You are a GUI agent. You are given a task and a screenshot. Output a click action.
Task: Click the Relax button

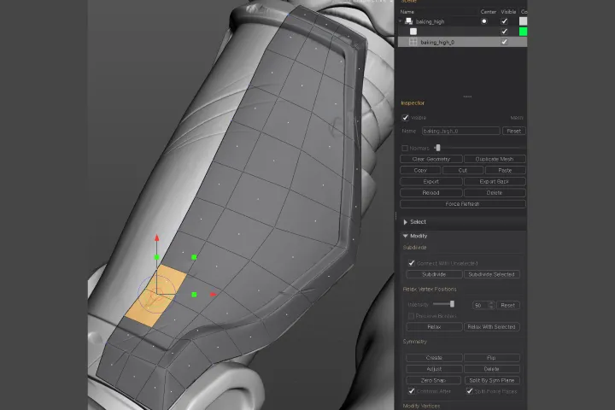(x=434, y=327)
